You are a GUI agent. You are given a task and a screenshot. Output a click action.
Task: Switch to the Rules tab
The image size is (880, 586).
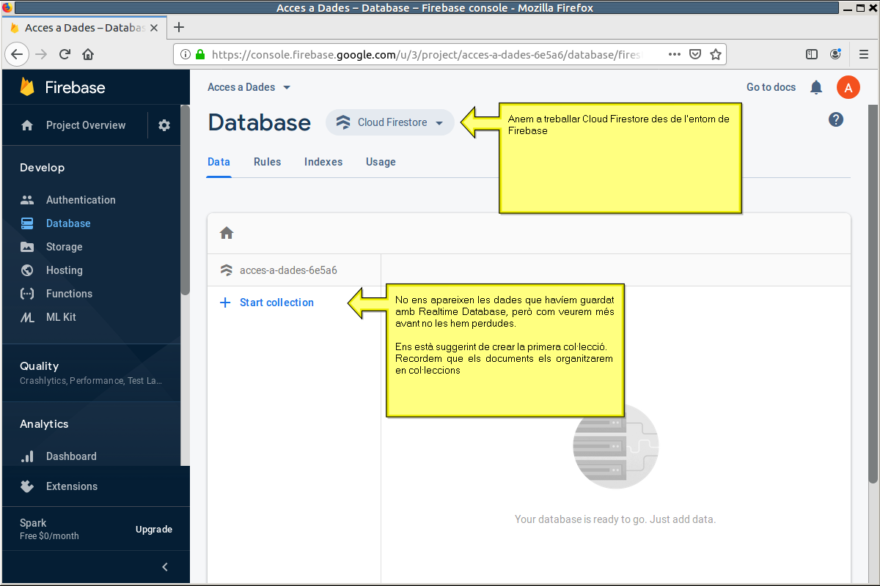tap(267, 162)
